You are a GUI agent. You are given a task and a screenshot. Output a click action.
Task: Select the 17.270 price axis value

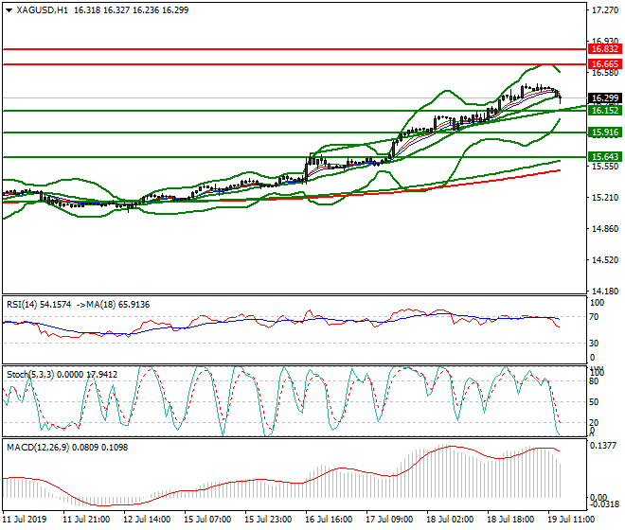[605, 10]
